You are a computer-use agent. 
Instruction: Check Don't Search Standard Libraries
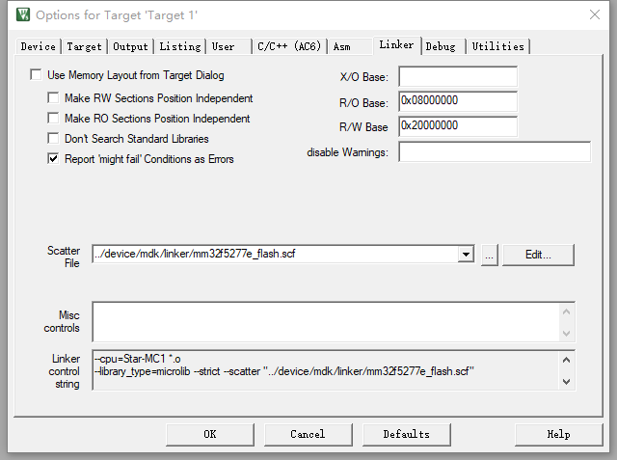click(53, 139)
